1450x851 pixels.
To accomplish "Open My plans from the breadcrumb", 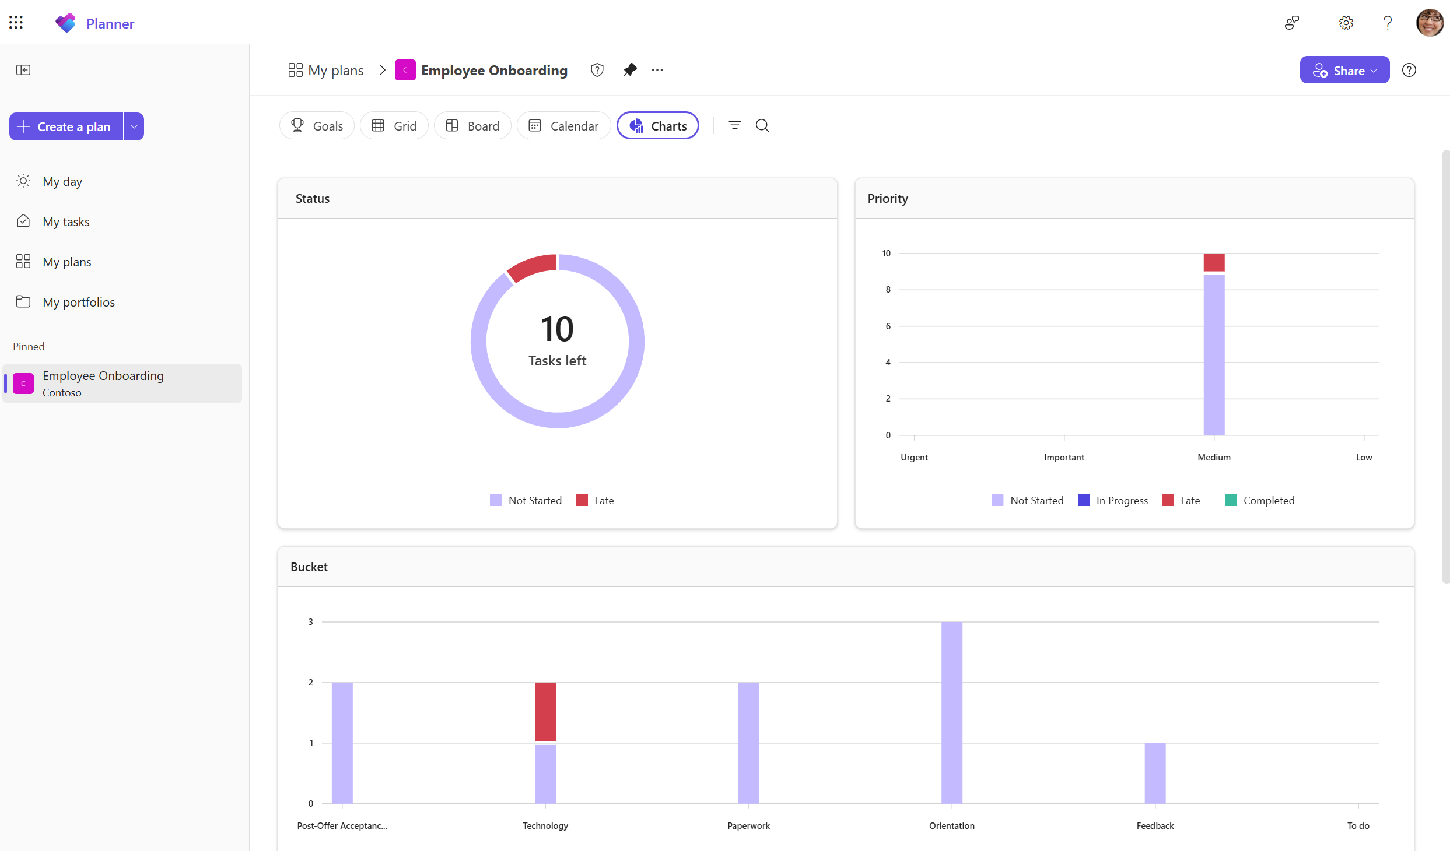I will tap(325, 69).
